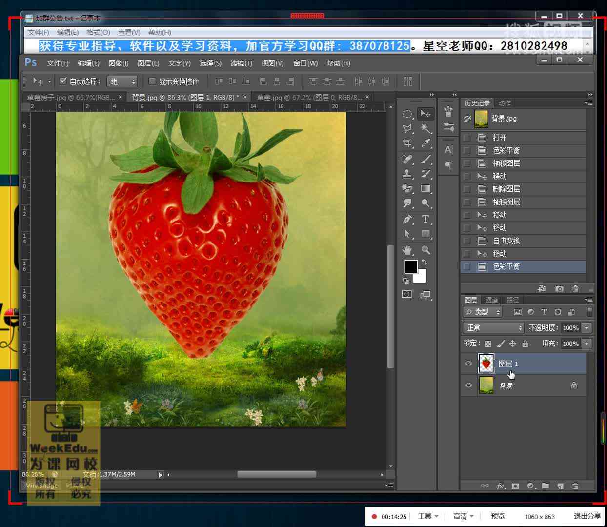This screenshot has width=607, height=527.
Task: Open opacity (不透明度) slider arrow
Action: tap(587, 328)
